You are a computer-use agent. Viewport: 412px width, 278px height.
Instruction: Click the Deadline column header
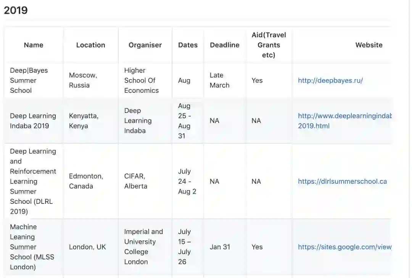pyautogui.click(x=225, y=45)
